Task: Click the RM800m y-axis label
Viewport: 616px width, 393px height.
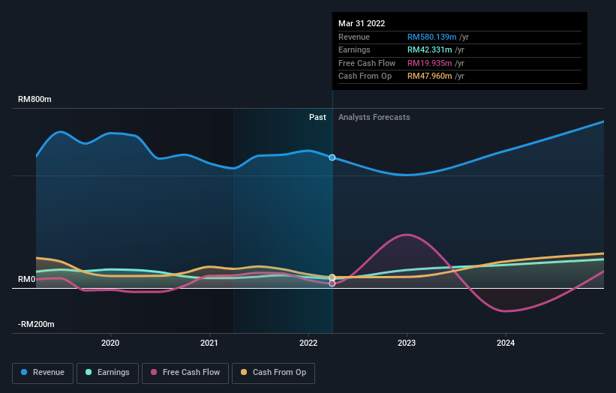Action: pyautogui.click(x=35, y=99)
